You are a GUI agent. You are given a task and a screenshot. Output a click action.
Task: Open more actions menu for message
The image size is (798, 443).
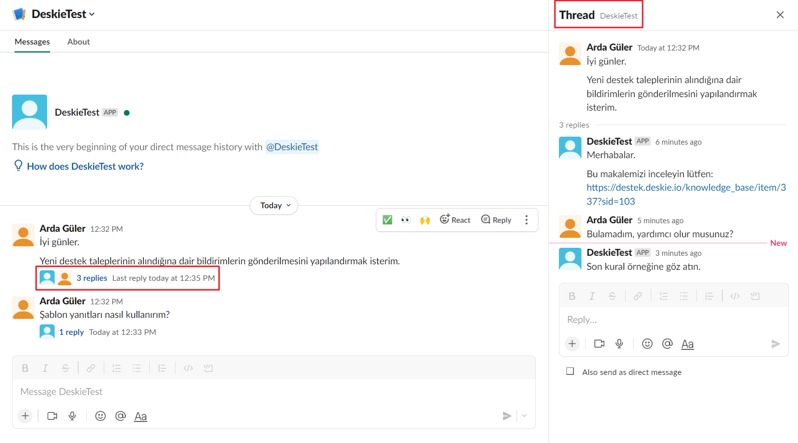pos(526,220)
